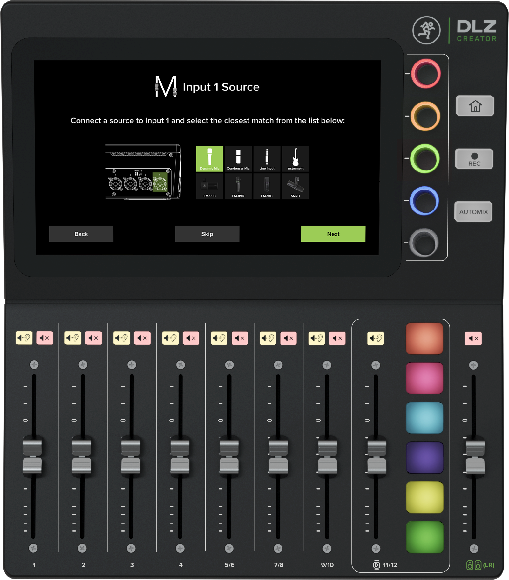Select the SM7B microphone preset

pyautogui.click(x=295, y=186)
